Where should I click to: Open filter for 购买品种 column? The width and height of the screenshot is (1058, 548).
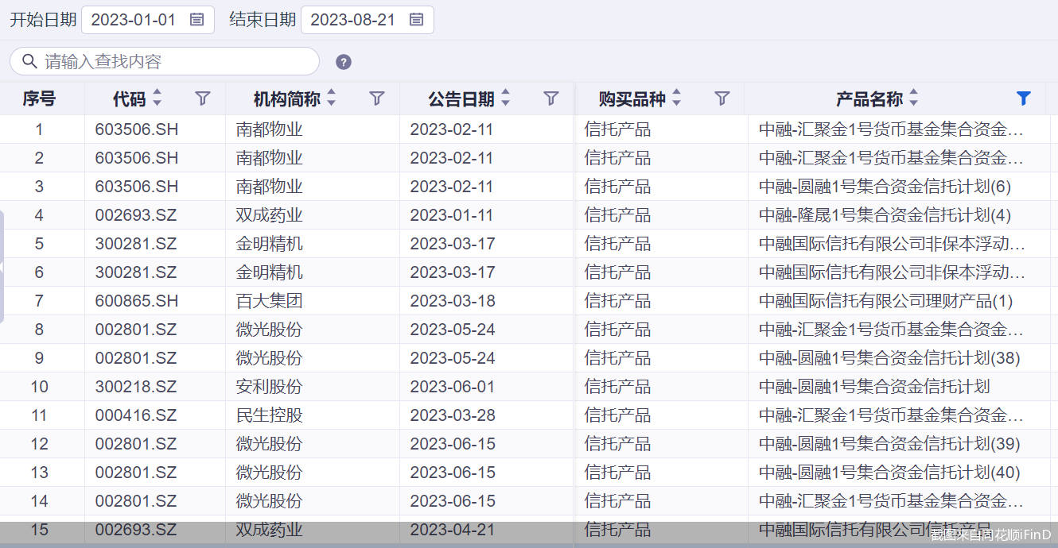[722, 98]
